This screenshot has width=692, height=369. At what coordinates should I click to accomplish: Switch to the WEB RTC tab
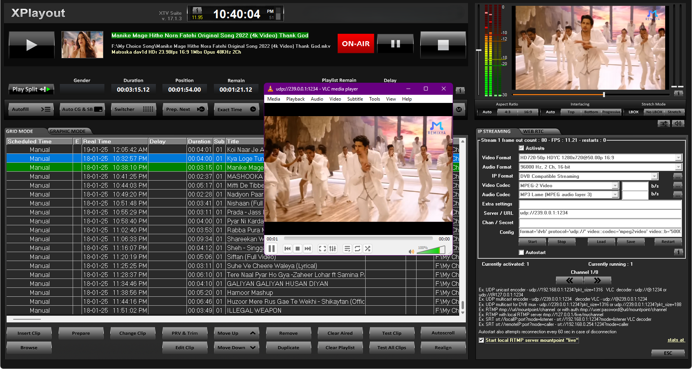coord(533,131)
